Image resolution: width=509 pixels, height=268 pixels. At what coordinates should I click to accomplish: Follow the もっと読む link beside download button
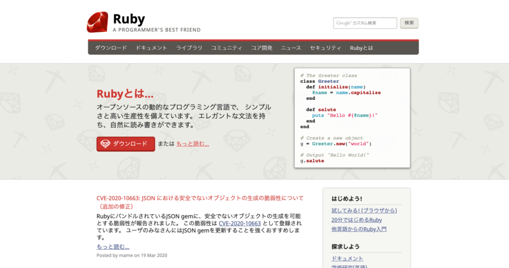point(192,144)
